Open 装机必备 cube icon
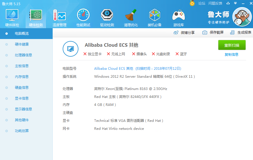This screenshot has width=253, height=160. click(x=155, y=15)
